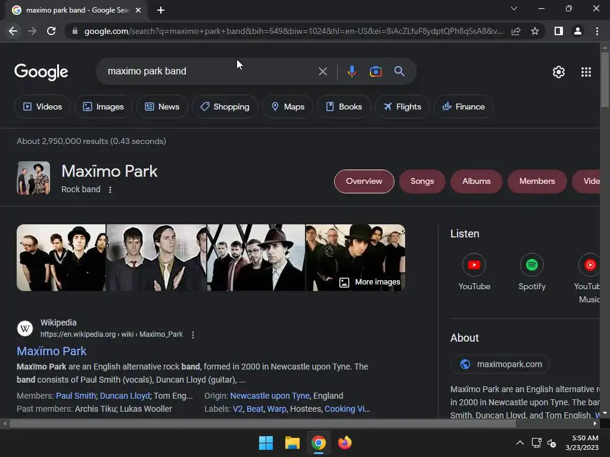Open the Chrome side panel

pyautogui.click(x=559, y=31)
